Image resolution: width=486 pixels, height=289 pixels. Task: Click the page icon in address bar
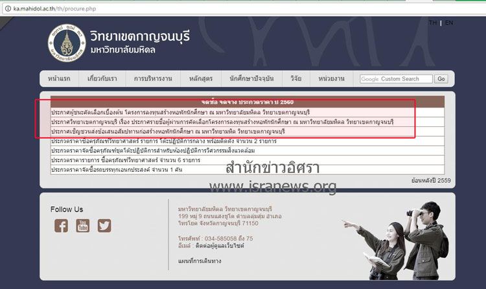[x=7, y=5]
